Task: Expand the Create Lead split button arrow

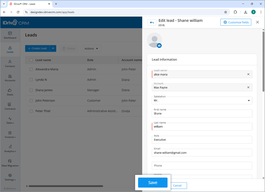Action: tap(52, 48)
